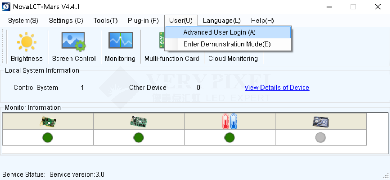This screenshot has height=180, width=390.
Task: Close the NovaLCT-Mars window
Action: (x=378, y=7)
